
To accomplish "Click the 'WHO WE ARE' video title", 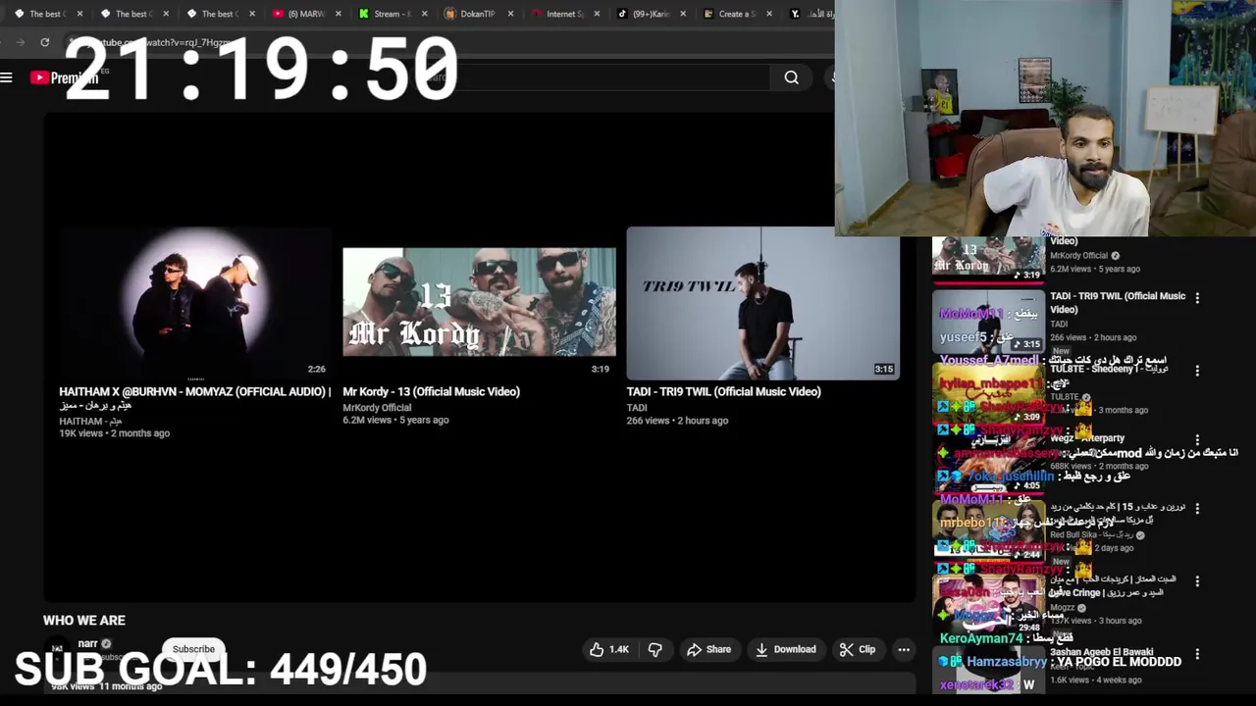I will [x=84, y=621].
